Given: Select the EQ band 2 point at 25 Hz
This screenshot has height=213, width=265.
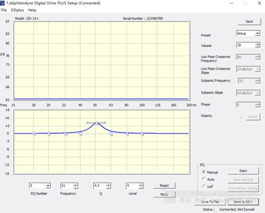Looking at the screenshot, I should [49, 133].
